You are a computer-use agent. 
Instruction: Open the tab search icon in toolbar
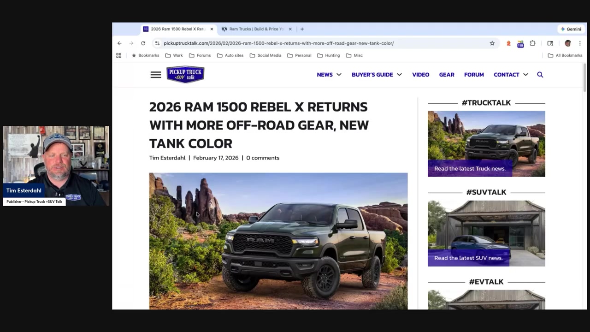coord(550,43)
